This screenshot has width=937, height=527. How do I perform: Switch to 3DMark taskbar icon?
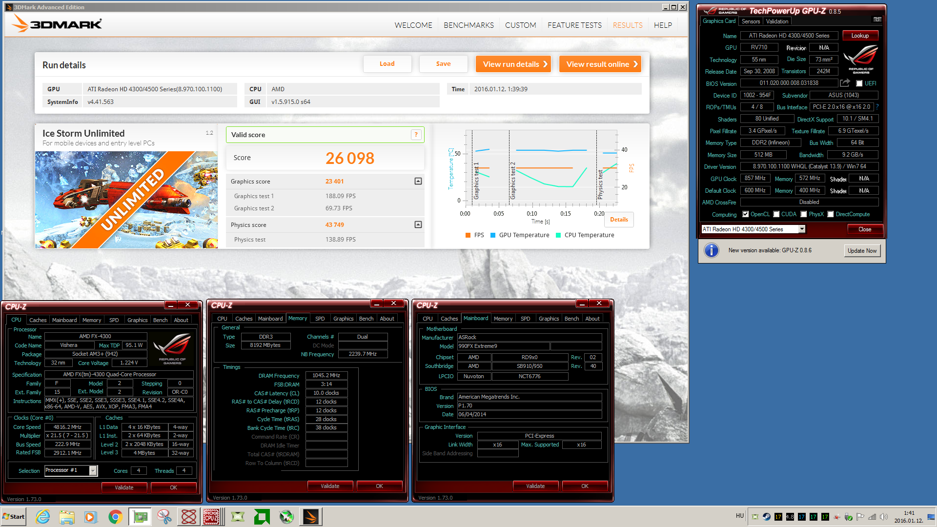311,516
